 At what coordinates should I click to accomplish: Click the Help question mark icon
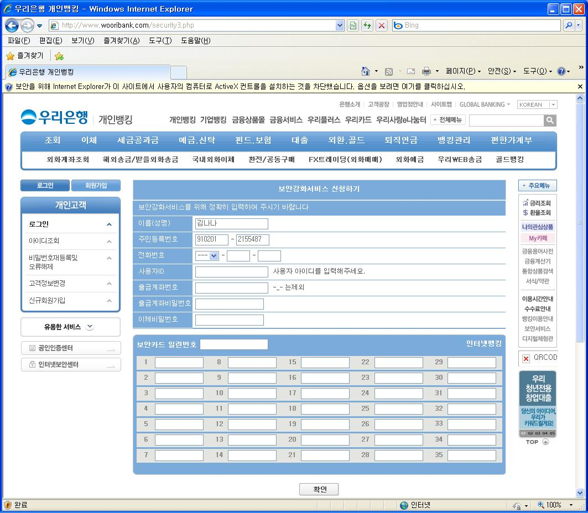pyautogui.click(x=561, y=71)
